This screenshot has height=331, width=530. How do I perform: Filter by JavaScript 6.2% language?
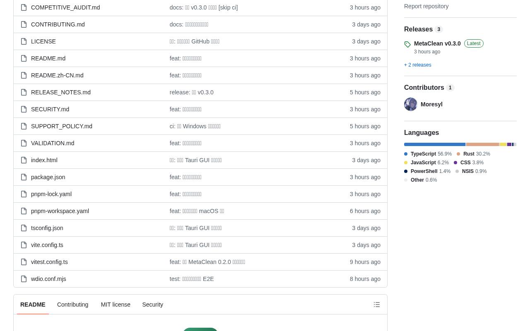click(x=426, y=163)
